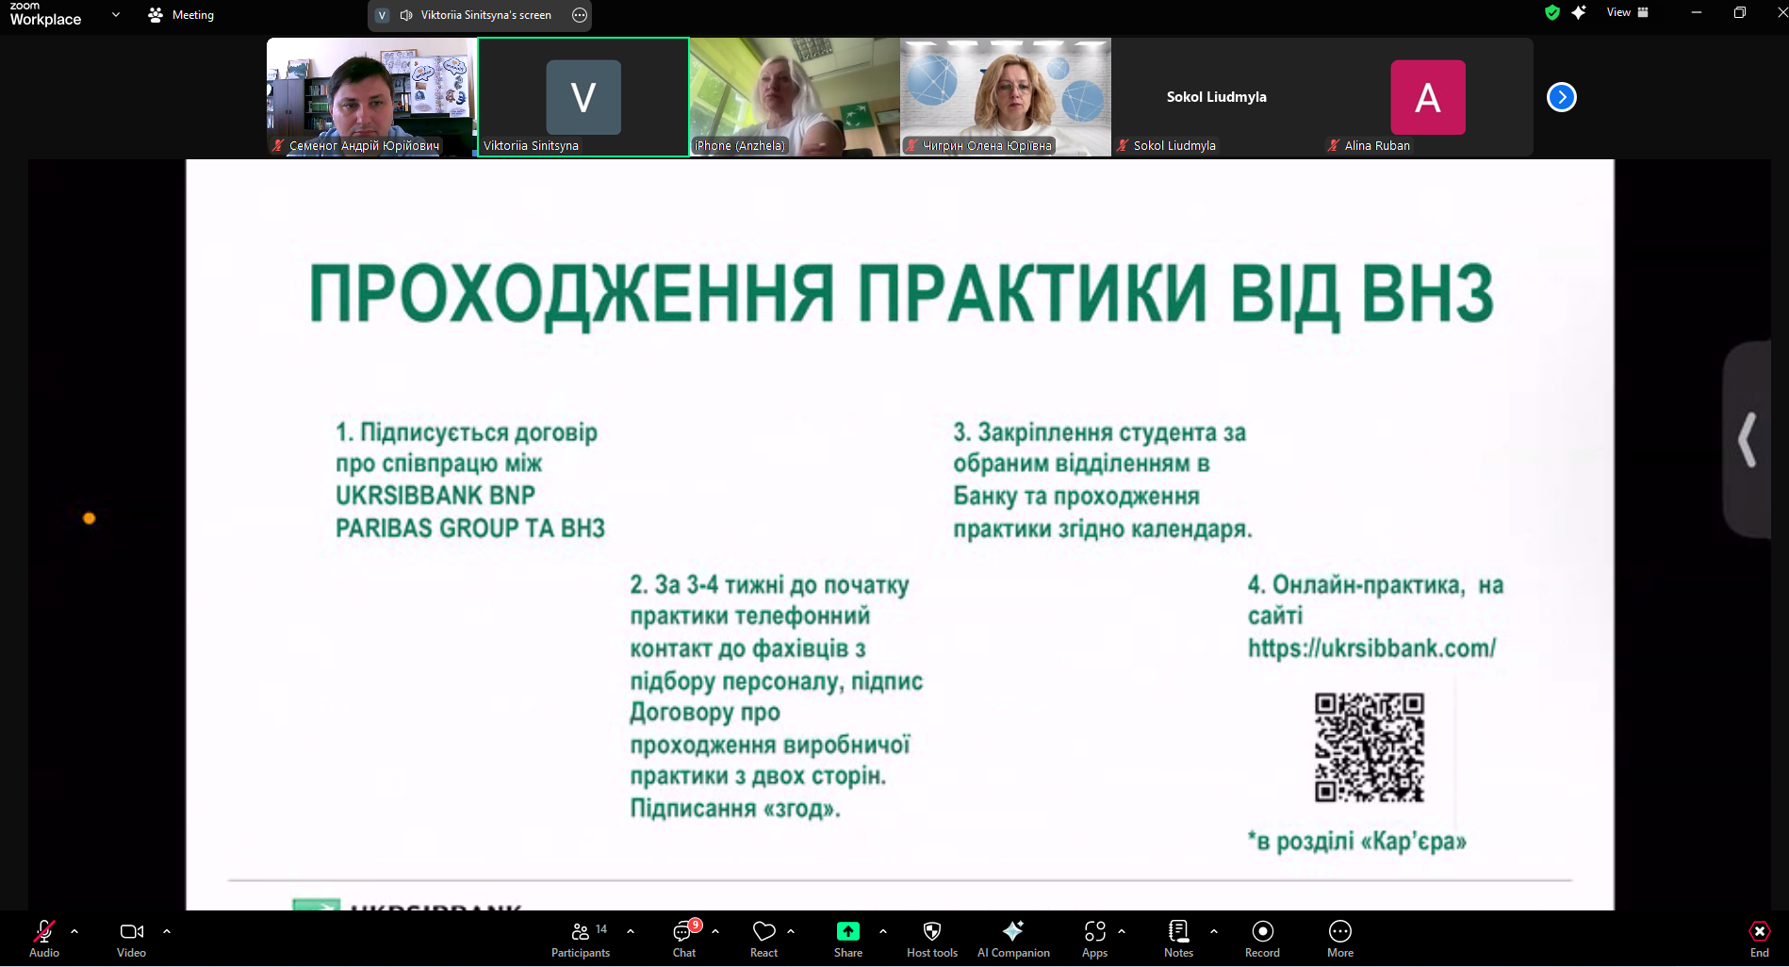Click the https://ukrsibbank.com/ link on slide
Image resolution: width=1789 pixels, height=967 pixels.
1371,648
